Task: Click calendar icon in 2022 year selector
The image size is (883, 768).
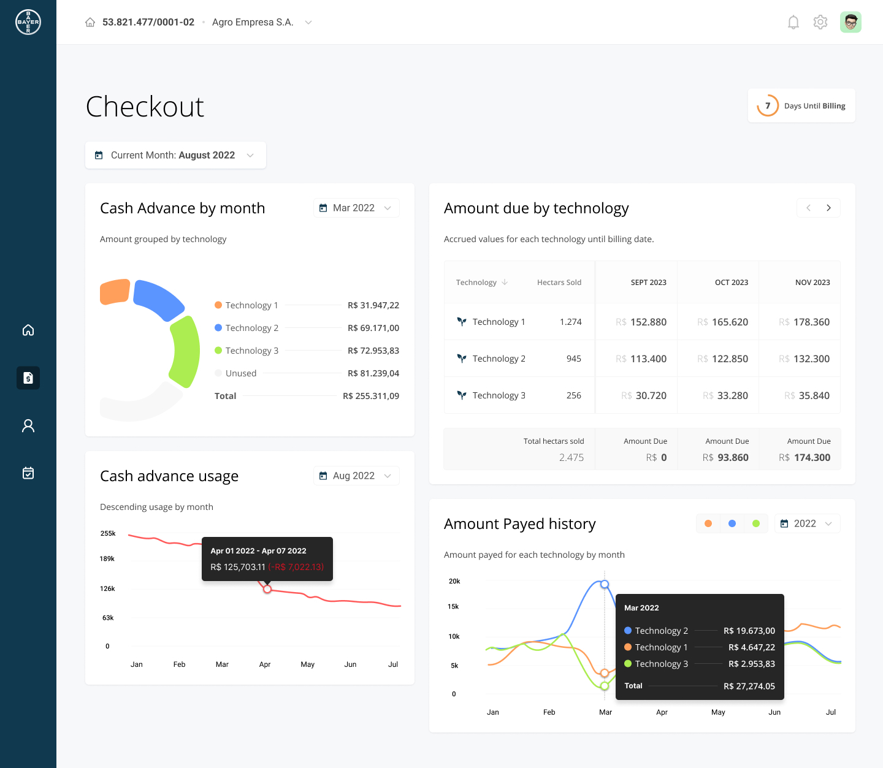Action: [x=784, y=523]
